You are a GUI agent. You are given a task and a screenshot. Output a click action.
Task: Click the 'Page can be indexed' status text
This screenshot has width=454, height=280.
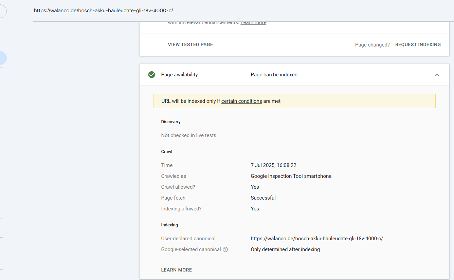[x=274, y=75]
